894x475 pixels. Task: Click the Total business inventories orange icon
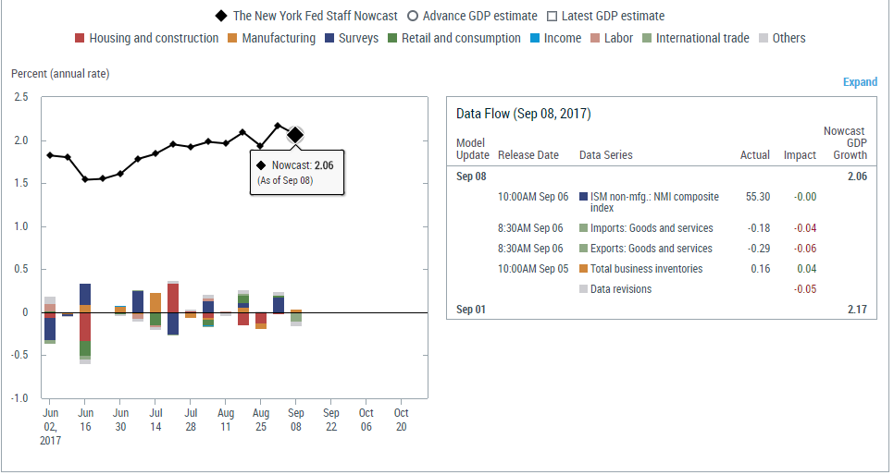(x=583, y=269)
